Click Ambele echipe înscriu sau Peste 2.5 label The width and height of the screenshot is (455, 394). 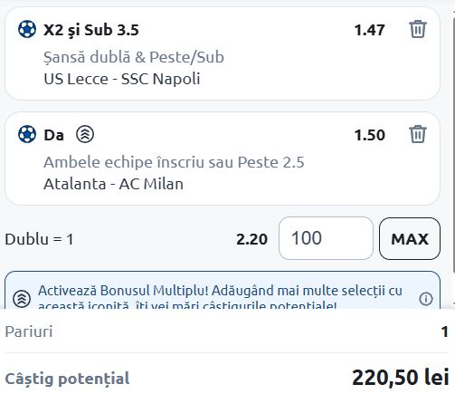pyautogui.click(x=174, y=162)
